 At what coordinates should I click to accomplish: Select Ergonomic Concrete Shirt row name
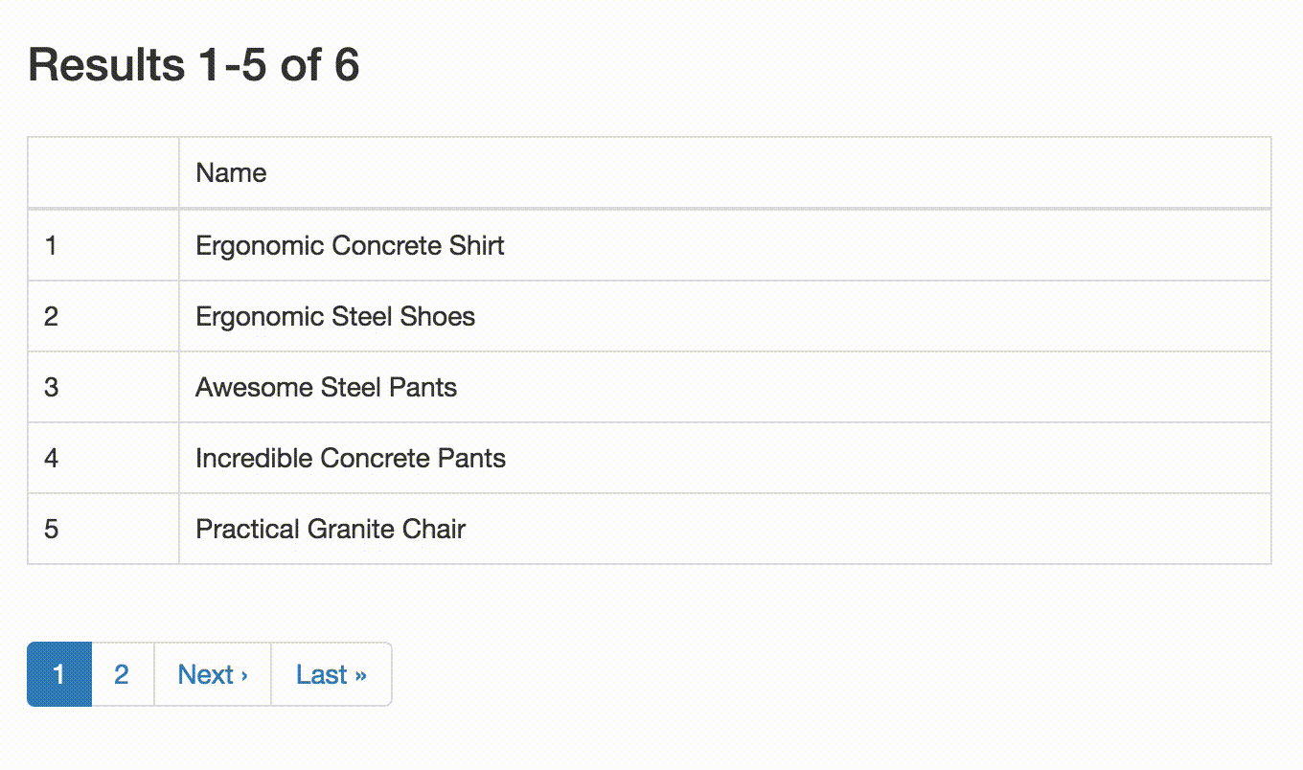point(350,246)
